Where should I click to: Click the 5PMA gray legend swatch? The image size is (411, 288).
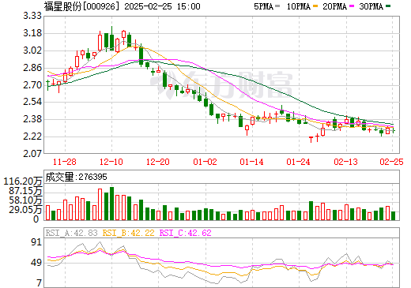click(277, 6)
